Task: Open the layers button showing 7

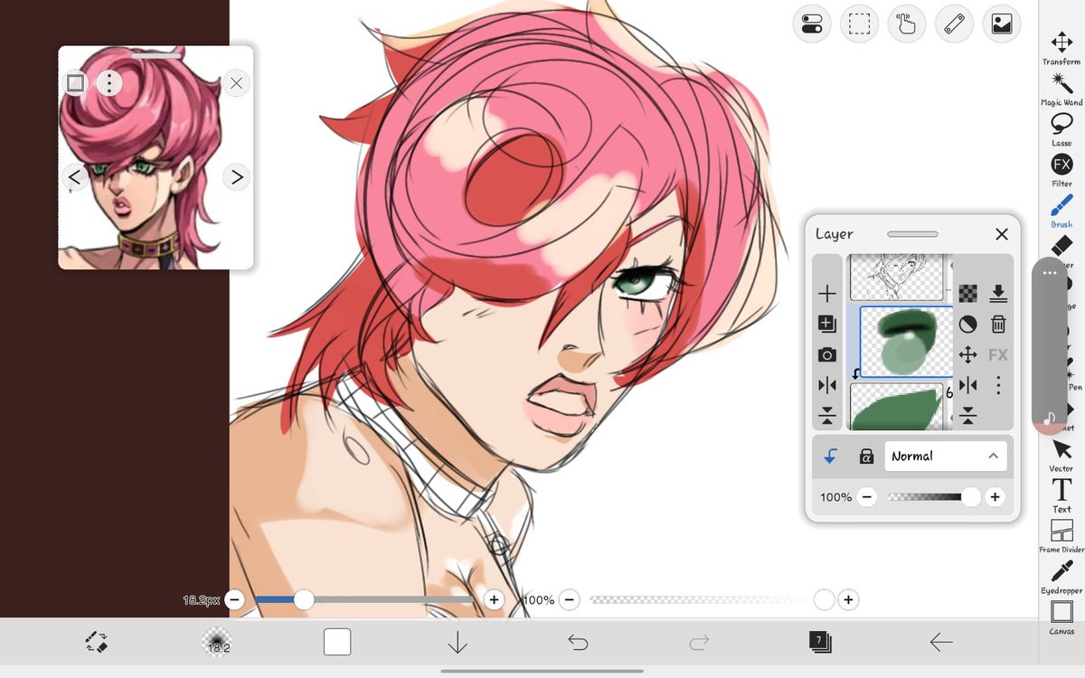Action: [820, 642]
